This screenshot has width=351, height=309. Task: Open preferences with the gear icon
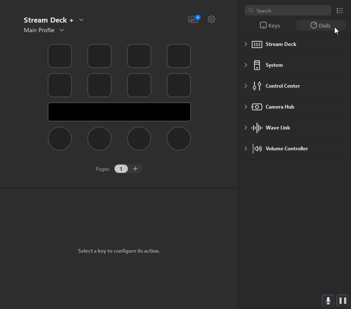pos(211,19)
